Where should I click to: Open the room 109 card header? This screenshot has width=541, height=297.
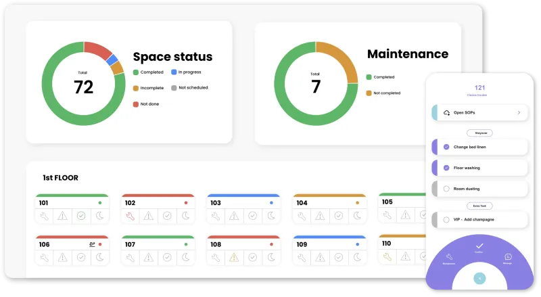coord(329,244)
